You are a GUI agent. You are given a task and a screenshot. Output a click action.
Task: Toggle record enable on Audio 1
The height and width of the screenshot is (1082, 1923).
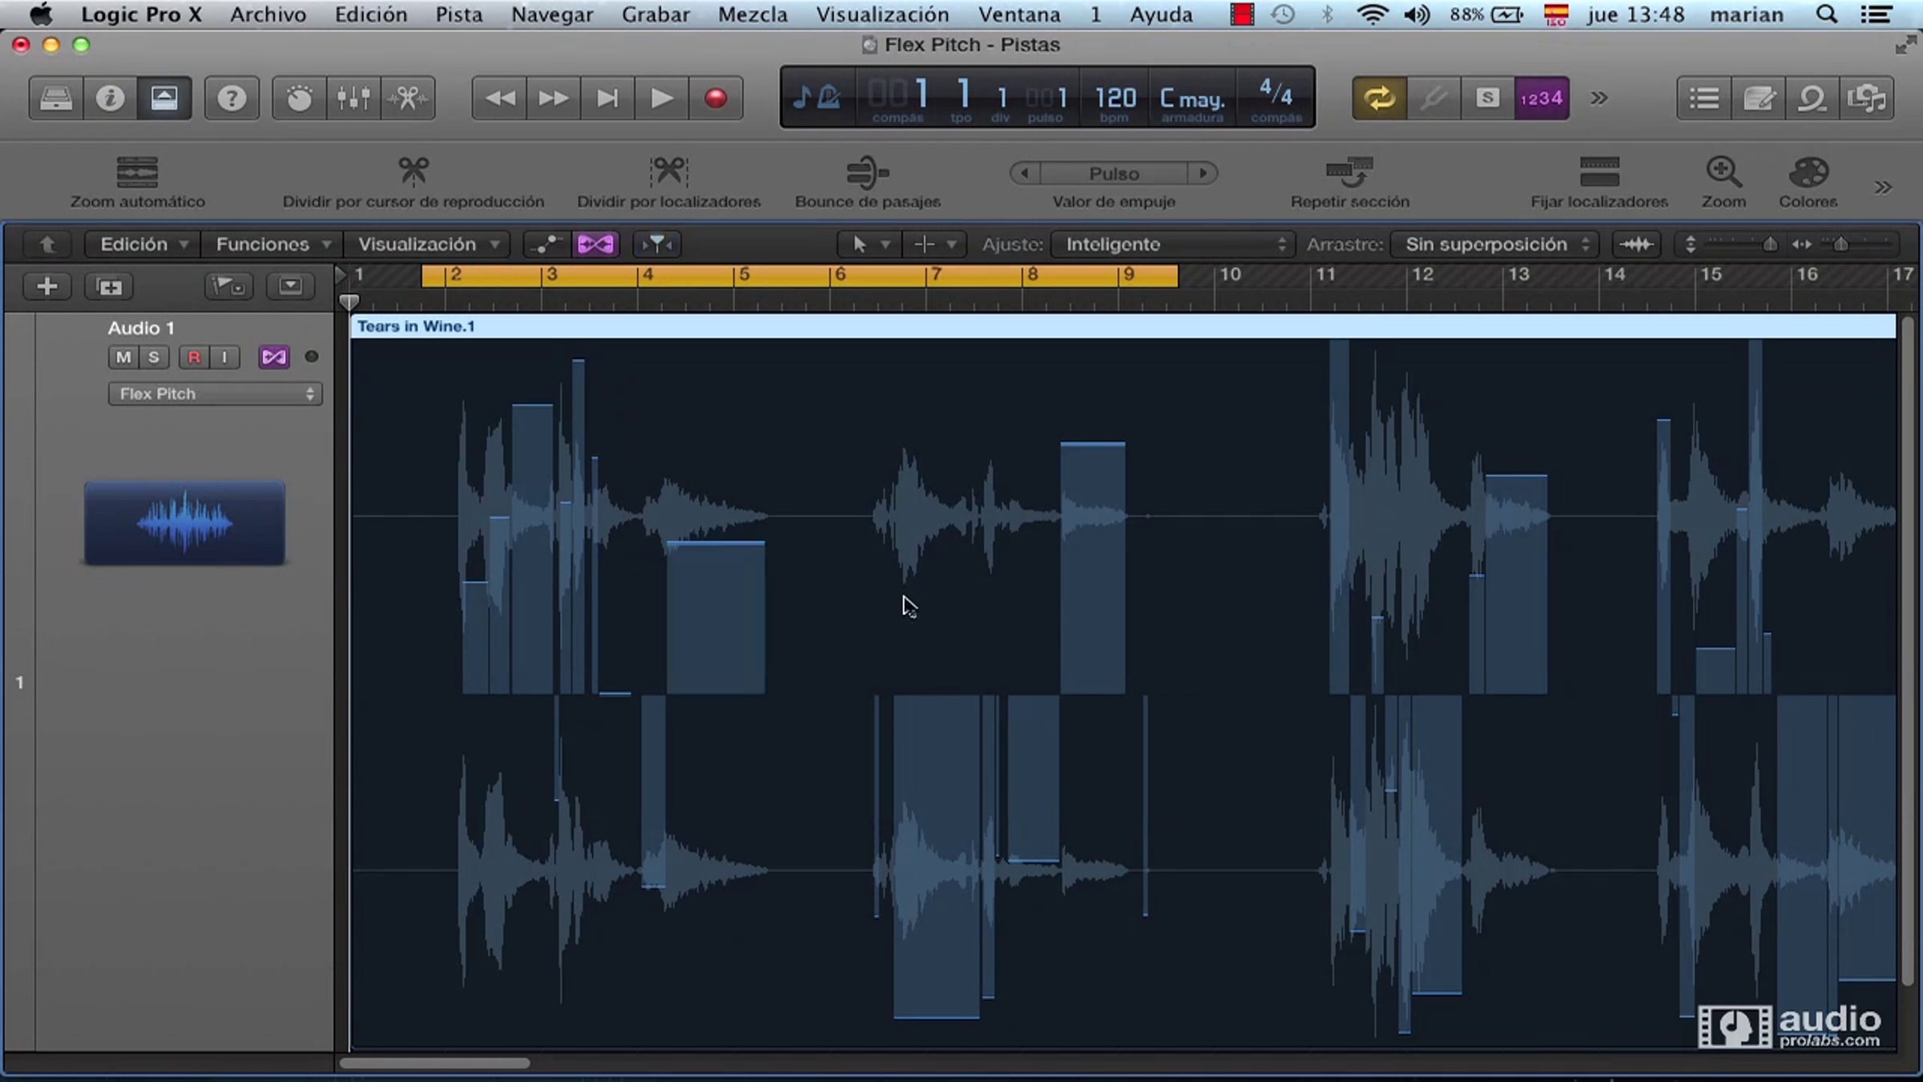(x=194, y=357)
